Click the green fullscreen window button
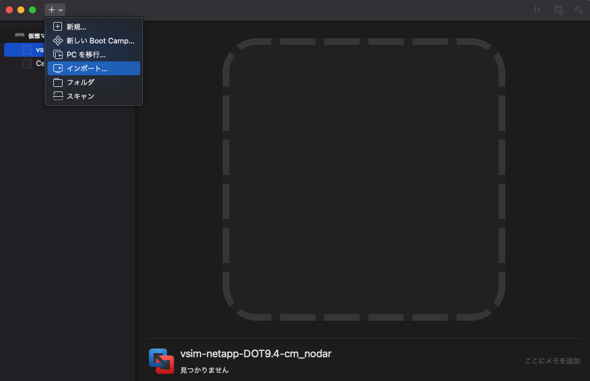 pyautogui.click(x=32, y=10)
